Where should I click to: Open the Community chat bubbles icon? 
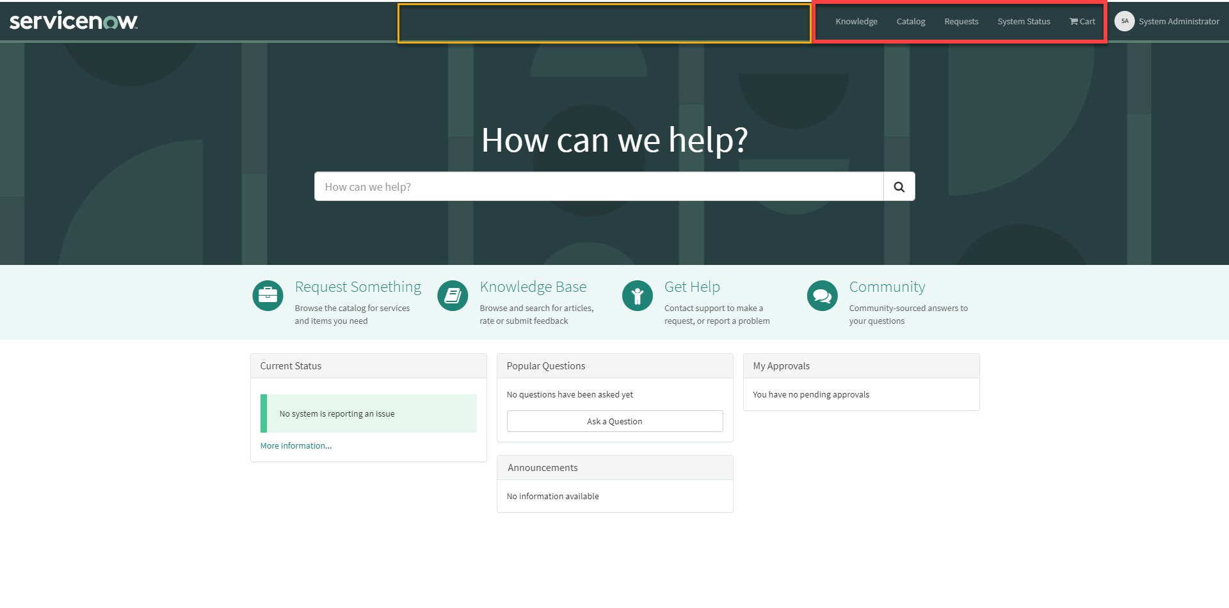pos(823,296)
